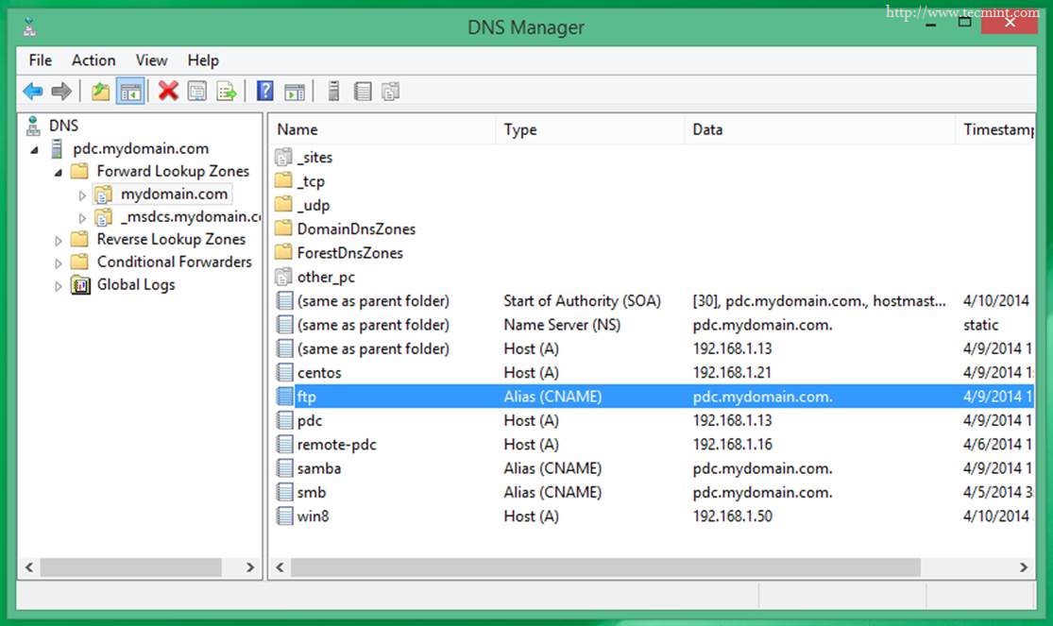Image resolution: width=1053 pixels, height=626 pixels.
Task: Click the red X Delete icon
Action: (x=168, y=92)
